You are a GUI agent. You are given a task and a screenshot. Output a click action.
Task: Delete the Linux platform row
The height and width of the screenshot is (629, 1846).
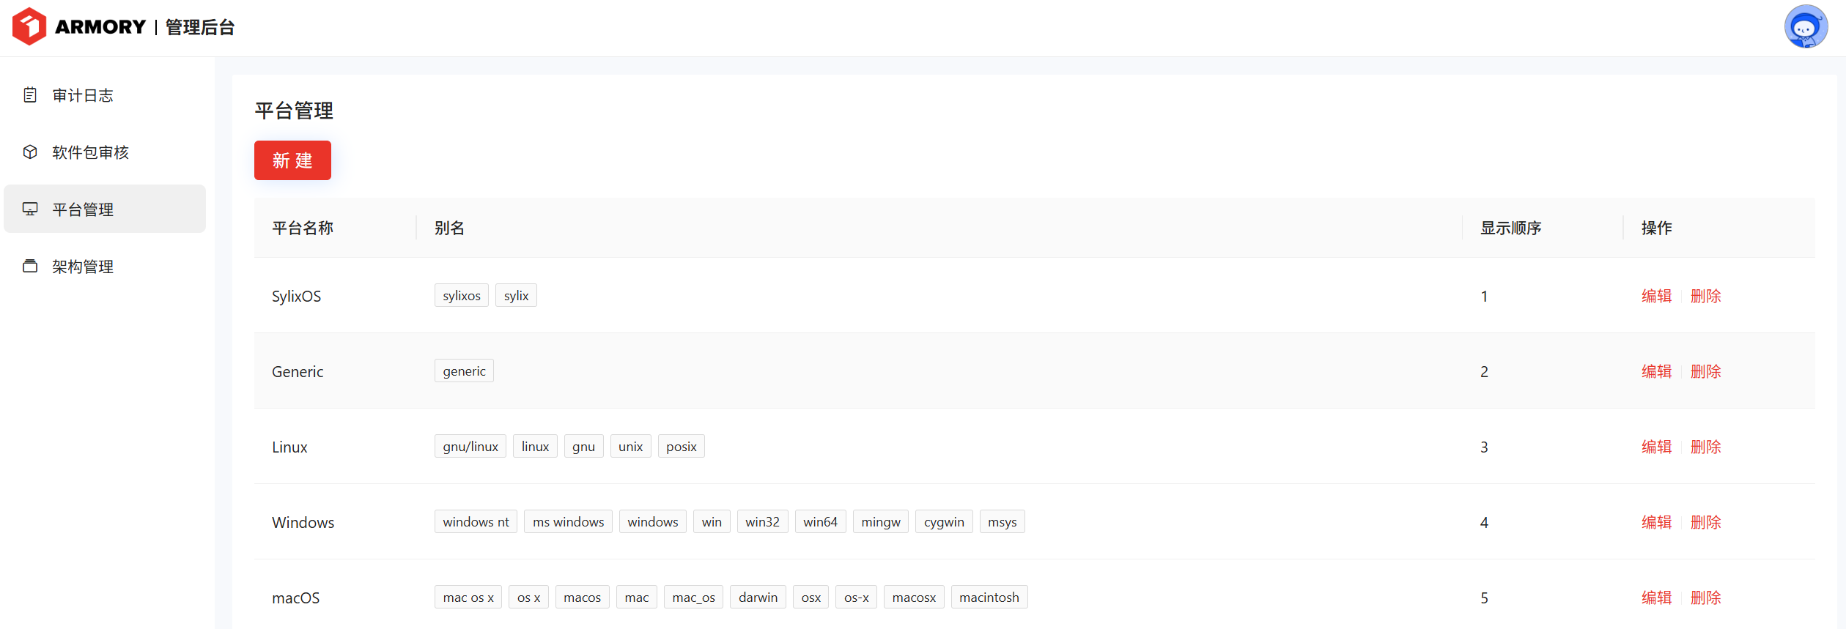[x=1705, y=447]
